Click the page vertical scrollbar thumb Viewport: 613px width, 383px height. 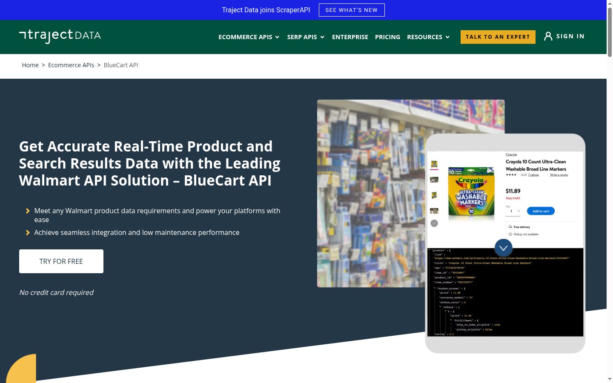(610, 32)
